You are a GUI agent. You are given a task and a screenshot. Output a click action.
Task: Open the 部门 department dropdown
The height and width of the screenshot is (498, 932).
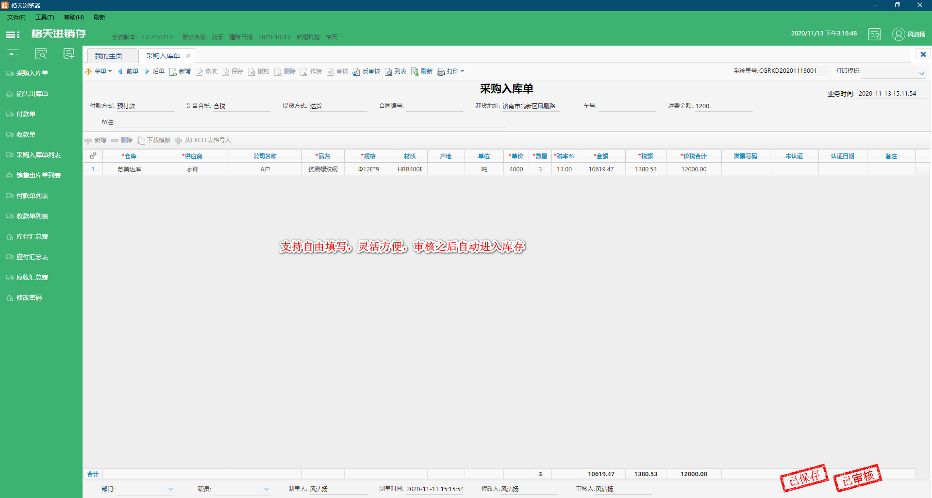[x=170, y=489]
